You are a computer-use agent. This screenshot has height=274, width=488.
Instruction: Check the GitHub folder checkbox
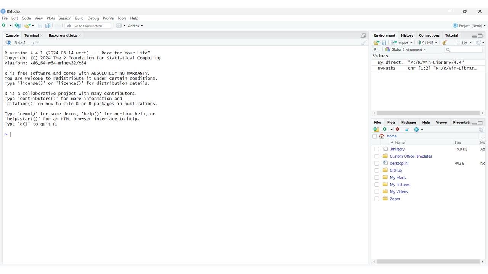pos(377,170)
